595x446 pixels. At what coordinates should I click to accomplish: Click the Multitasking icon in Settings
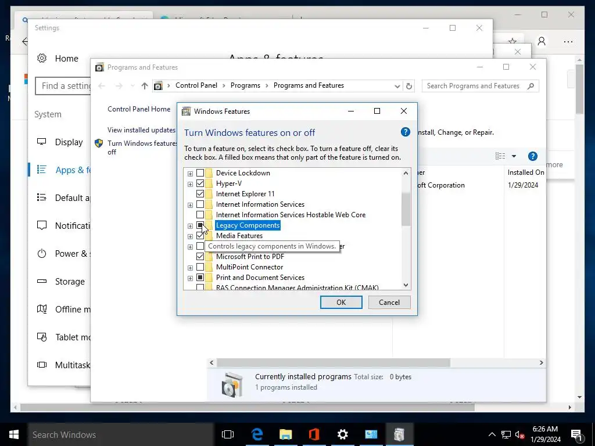pyautogui.click(x=42, y=365)
